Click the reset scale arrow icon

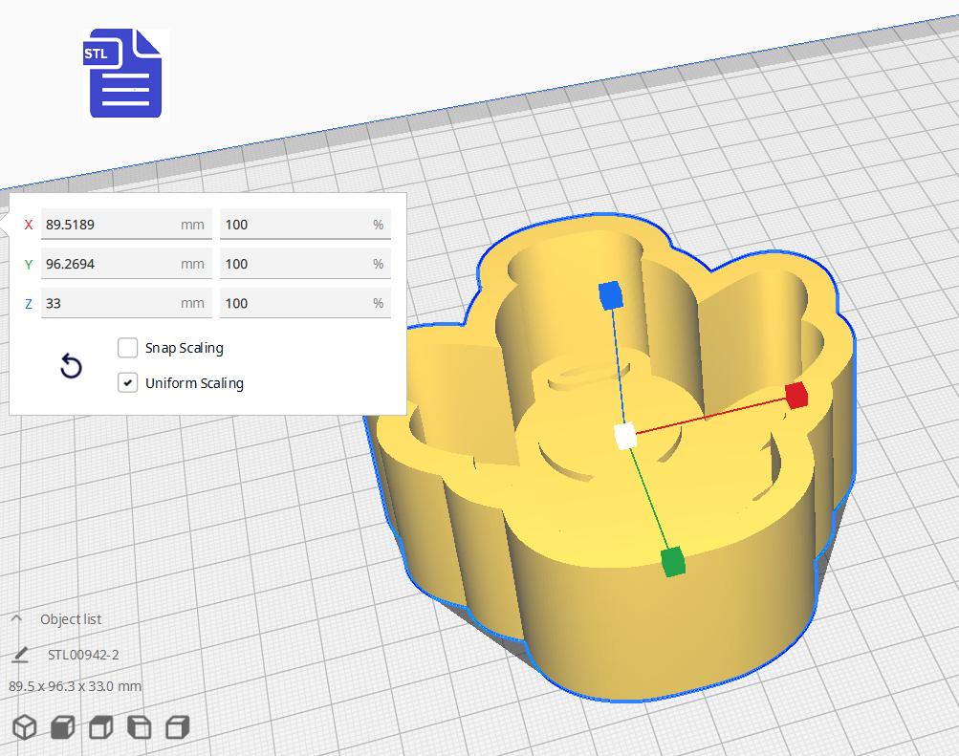pos(71,366)
